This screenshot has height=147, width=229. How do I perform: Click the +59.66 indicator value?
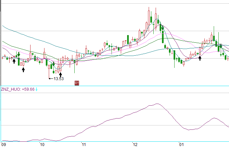[28, 89]
